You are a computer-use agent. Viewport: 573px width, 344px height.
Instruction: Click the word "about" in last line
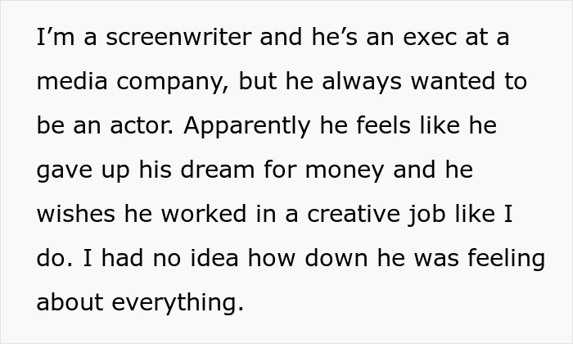click(x=70, y=303)
